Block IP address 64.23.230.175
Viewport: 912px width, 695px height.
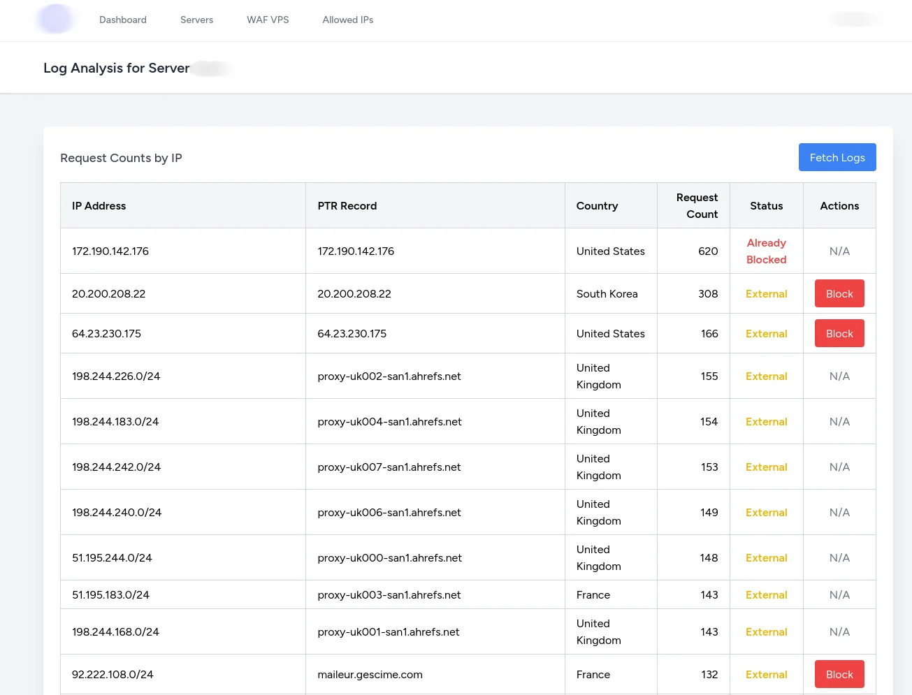839,333
